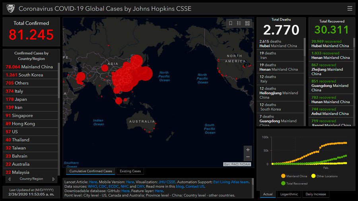Screen dimensions: 358x201
Task: Toggle Total Recovered legend marker in chart
Action: pyautogui.click(x=283, y=183)
